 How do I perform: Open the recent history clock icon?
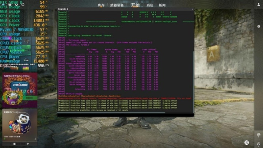click(259, 144)
